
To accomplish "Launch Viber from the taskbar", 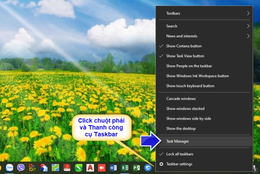I will 21,168.
